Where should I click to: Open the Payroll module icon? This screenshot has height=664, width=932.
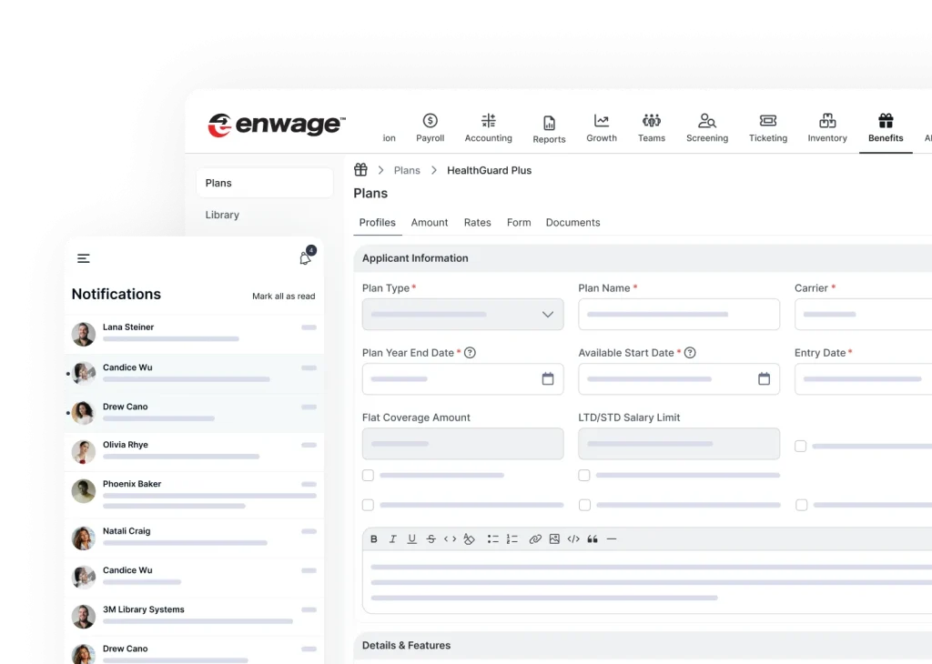(430, 121)
